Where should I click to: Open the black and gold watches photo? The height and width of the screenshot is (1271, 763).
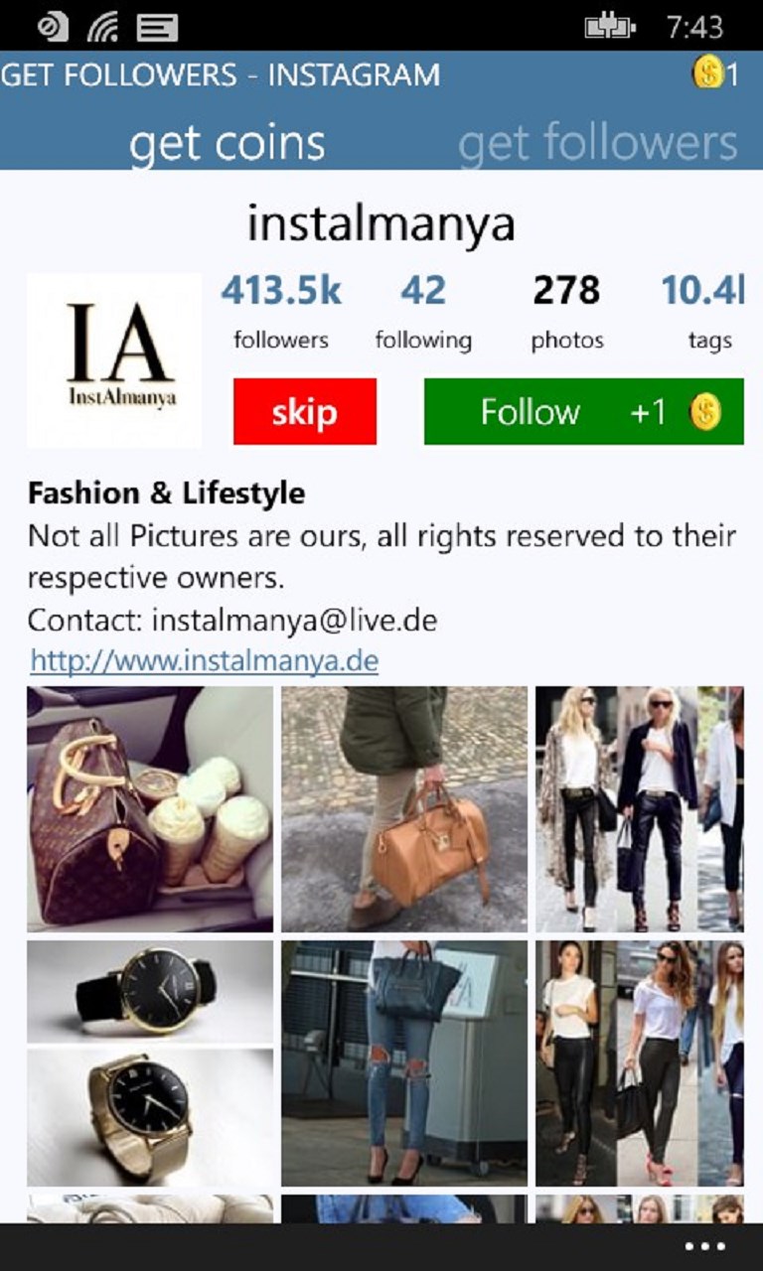(150, 1063)
